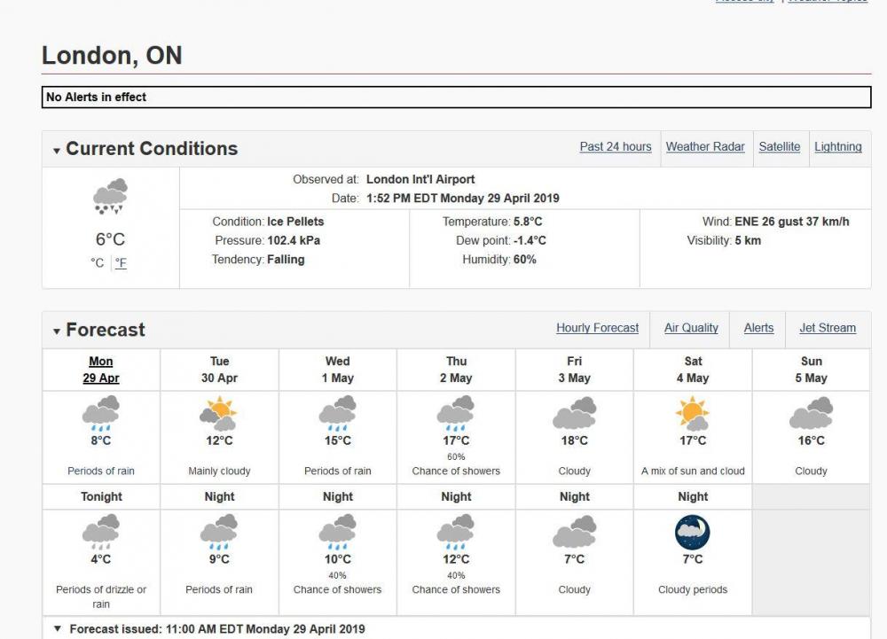Click Wednesday's daytime rain cloud icon
The height and width of the screenshot is (639, 887).
337,414
